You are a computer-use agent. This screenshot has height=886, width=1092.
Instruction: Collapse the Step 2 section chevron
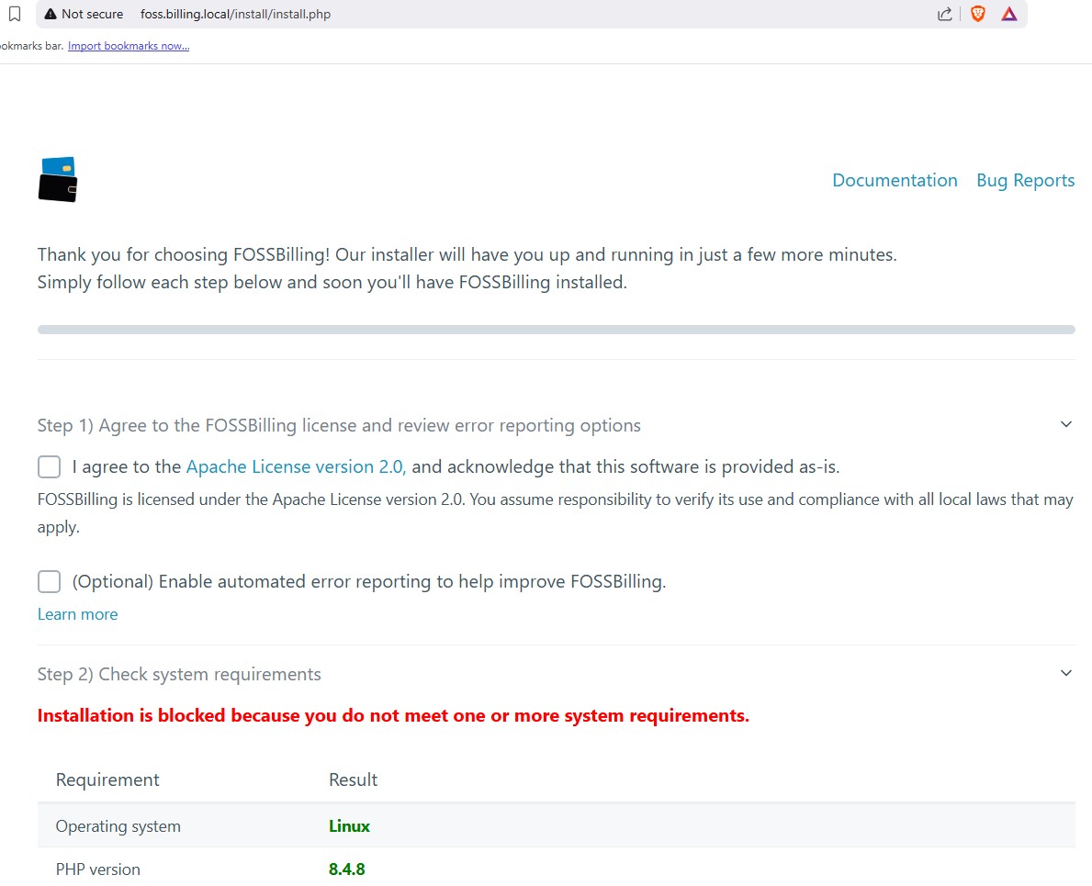point(1065,673)
